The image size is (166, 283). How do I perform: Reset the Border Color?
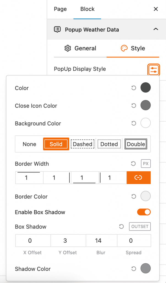coord(134,196)
